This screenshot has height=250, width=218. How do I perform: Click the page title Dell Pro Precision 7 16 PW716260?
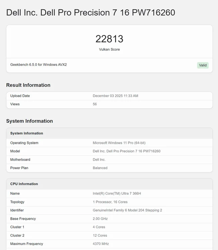tap(91, 12)
